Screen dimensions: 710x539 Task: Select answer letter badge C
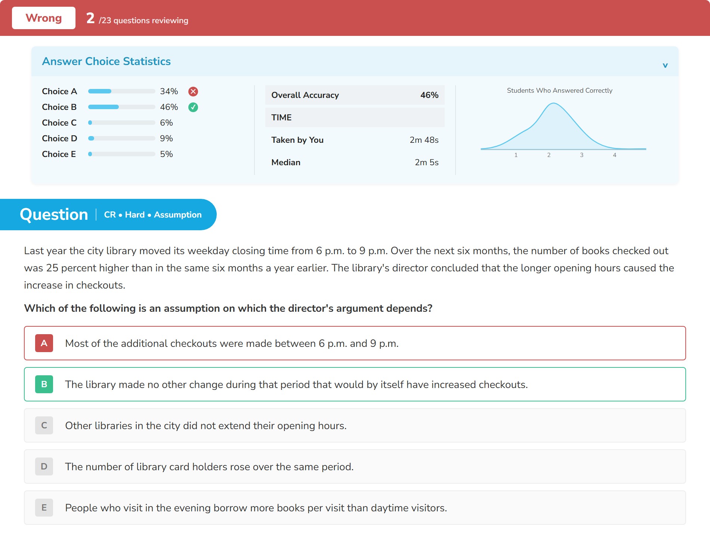point(44,425)
